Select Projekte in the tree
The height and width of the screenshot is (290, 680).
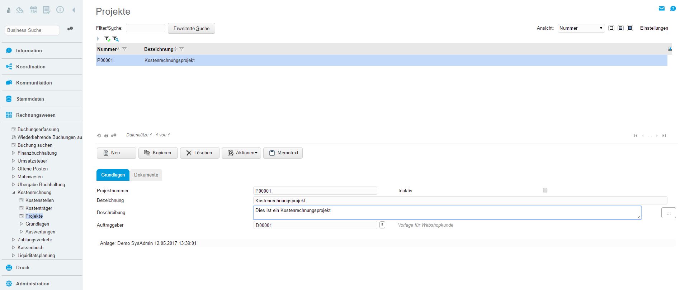tap(34, 216)
